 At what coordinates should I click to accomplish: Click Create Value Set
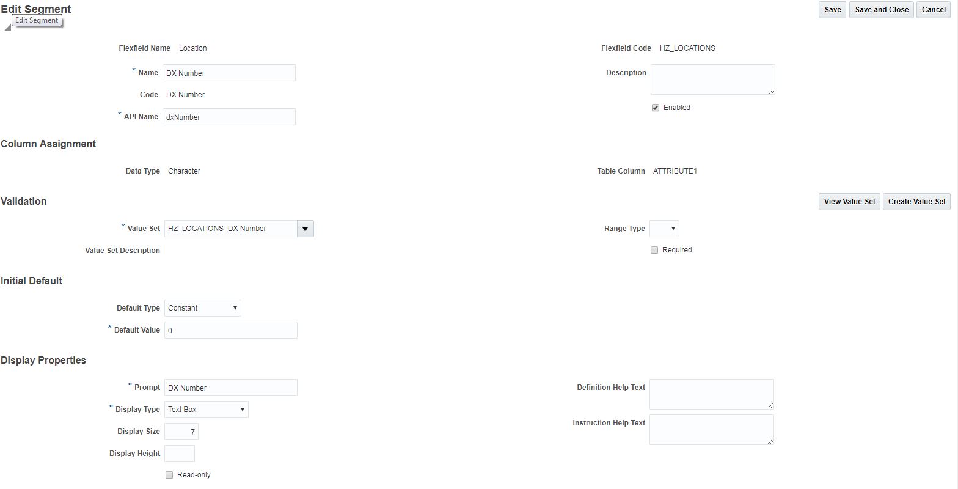click(916, 201)
